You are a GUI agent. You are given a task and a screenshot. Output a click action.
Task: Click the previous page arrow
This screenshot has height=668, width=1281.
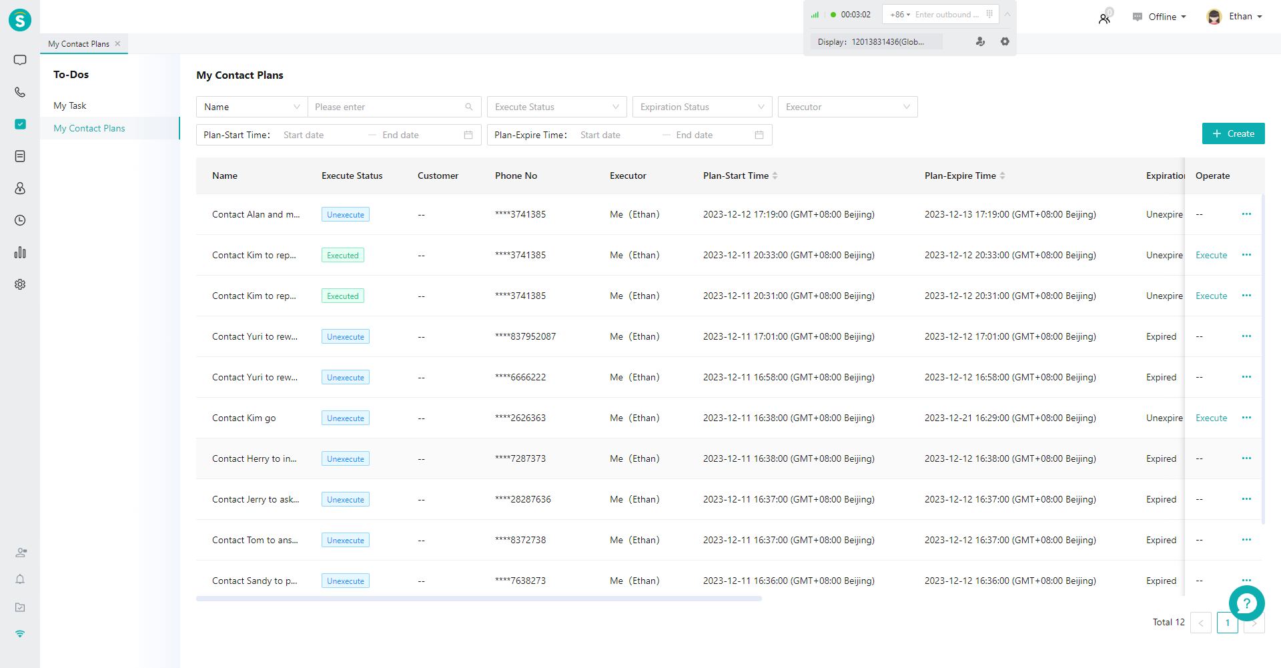pyautogui.click(x=1201, y=623)
